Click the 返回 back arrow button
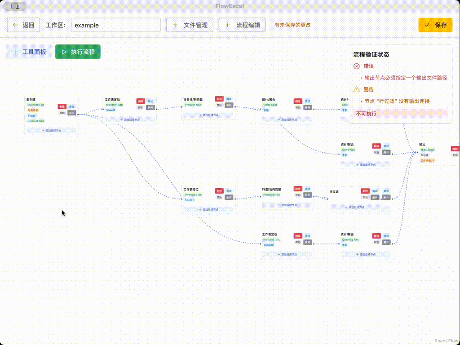460x345 pixels. click(x=24, y=25)
